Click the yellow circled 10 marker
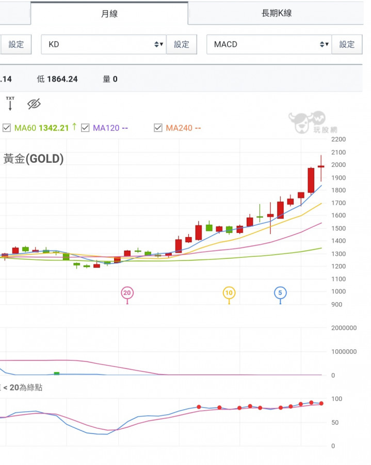This screenshot has height=465, width=371. [229, 293]
